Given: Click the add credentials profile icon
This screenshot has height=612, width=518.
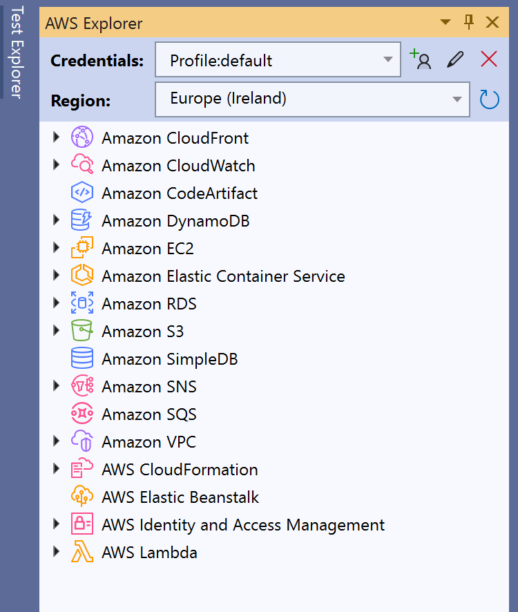Looking at the screenshot, I should tap(420, 59).
